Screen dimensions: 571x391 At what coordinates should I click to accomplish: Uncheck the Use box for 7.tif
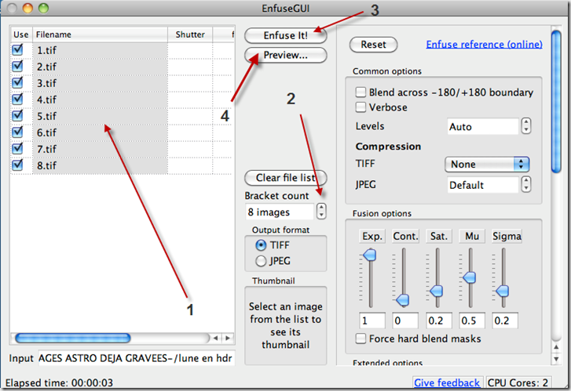(x=17, y=148)
